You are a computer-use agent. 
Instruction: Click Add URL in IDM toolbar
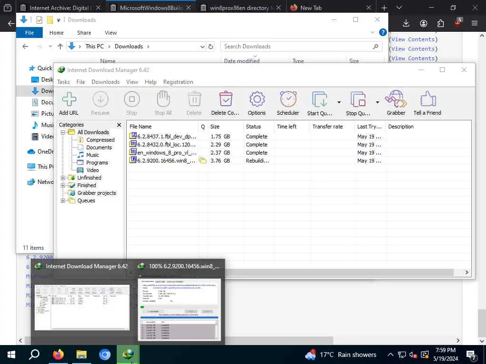click(x=69, y=103)
